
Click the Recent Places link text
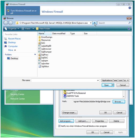[14, 39]
